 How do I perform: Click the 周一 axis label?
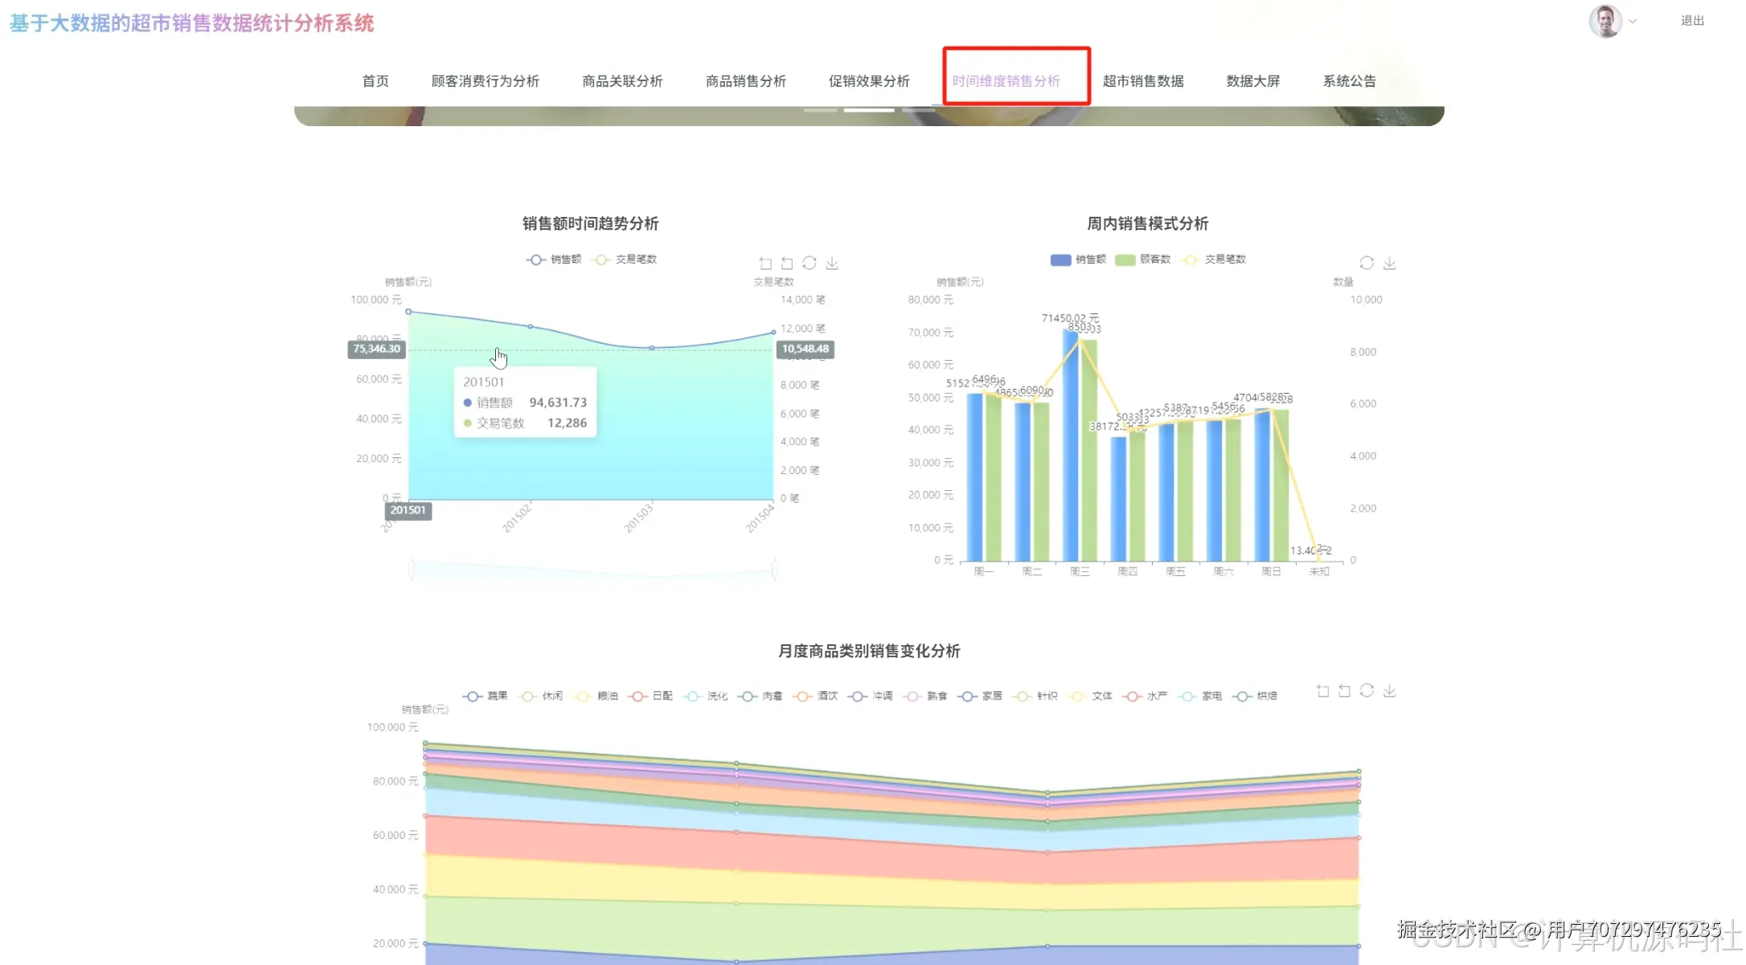coord(983,572)
